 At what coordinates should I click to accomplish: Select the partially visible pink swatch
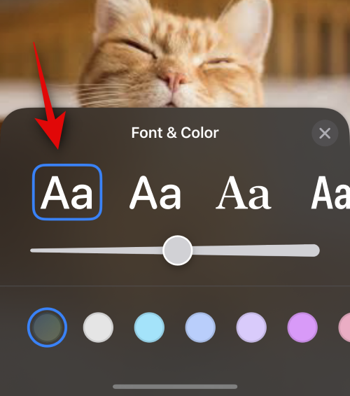(x=344, y=327)
